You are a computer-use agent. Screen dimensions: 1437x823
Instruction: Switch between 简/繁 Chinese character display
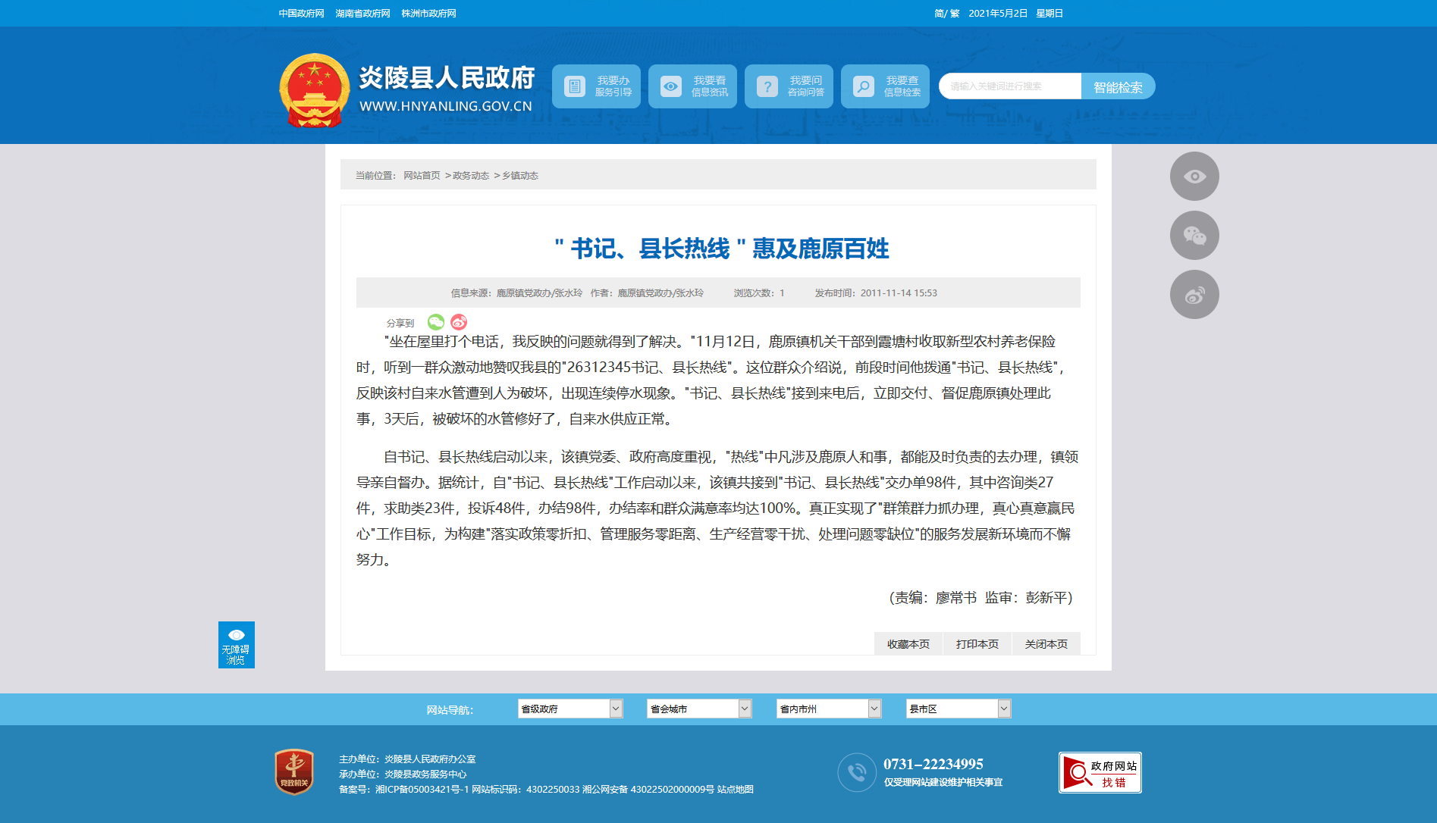pyautogui.click(x=946, y=14)
